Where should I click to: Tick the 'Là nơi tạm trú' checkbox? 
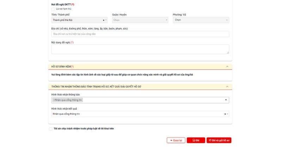tap(53, 9)
